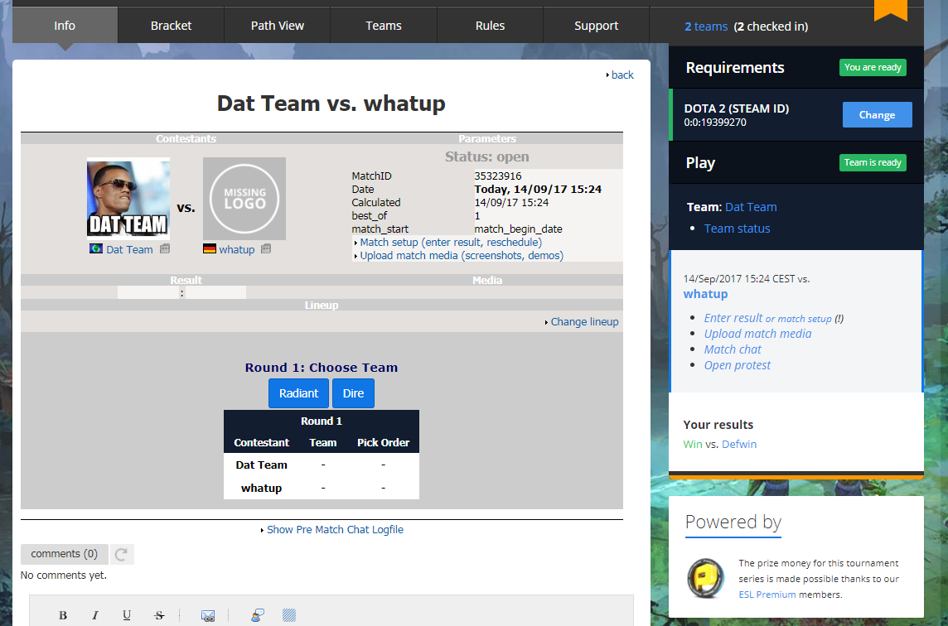This screenshot has width=948, height=626.
Task: Open the Rules tab
Action: pyautogui.click(x=490, y=26)
